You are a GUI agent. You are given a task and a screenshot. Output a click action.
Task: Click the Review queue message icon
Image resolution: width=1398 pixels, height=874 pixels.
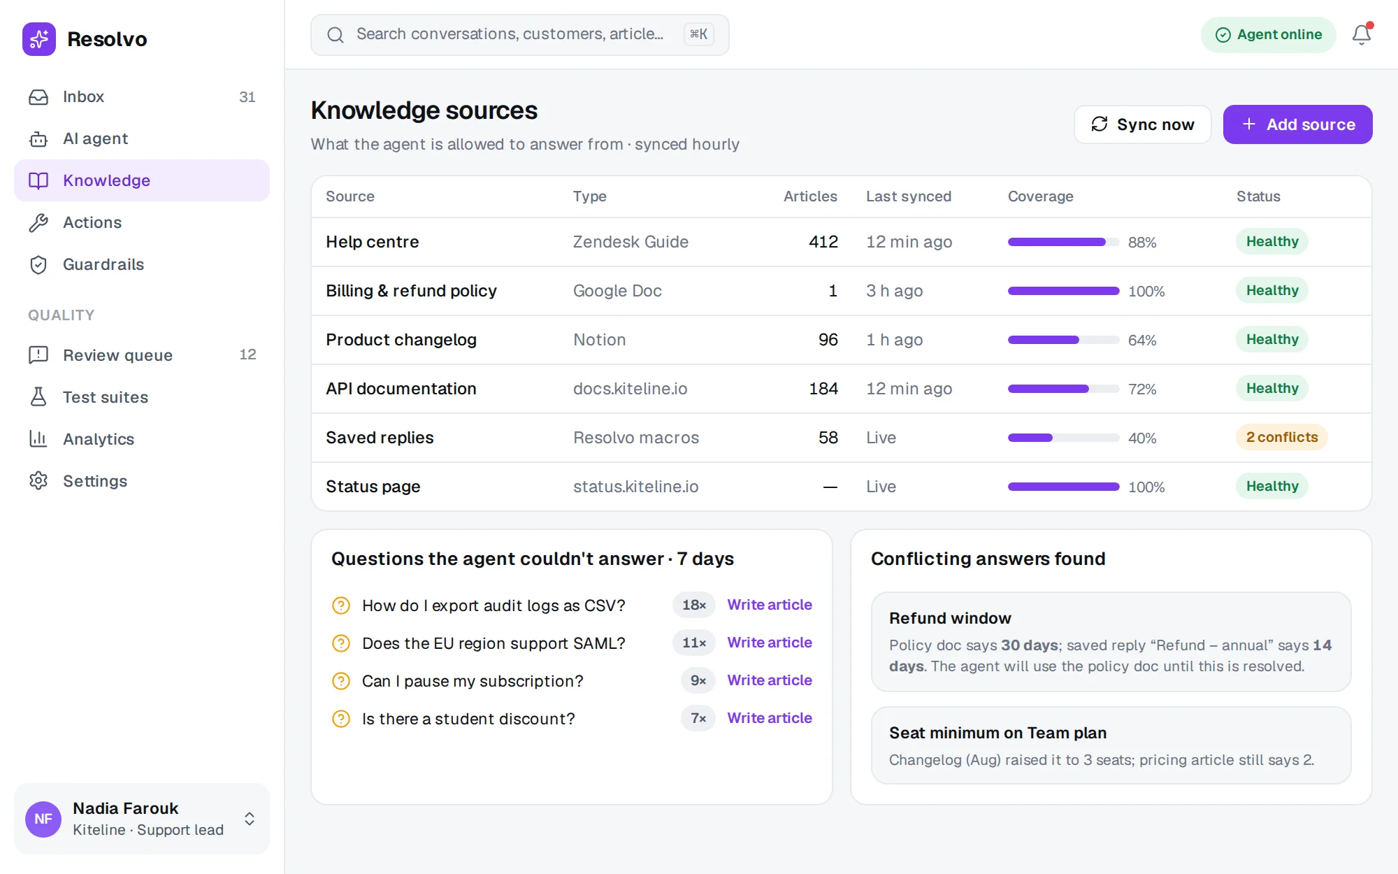(x=38, y=355)
